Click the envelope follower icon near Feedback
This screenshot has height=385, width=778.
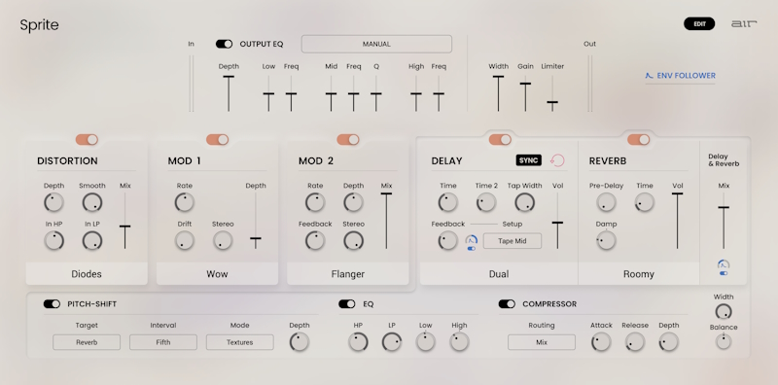point(471,240)
